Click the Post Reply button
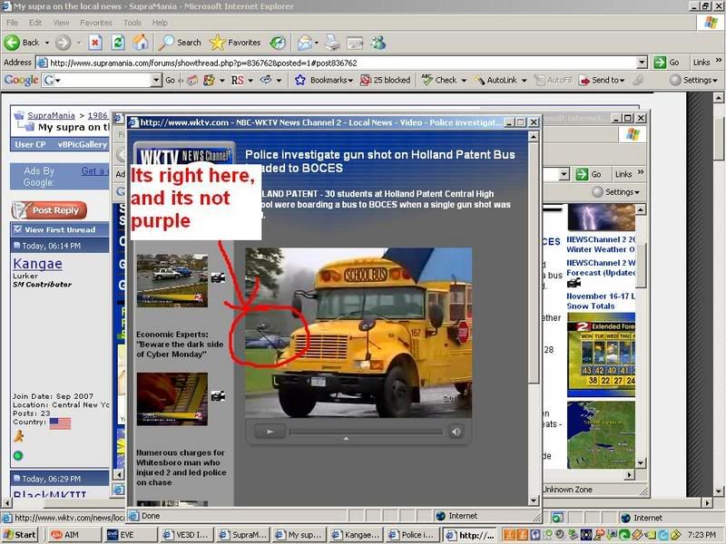 click(x=50, y=210)
